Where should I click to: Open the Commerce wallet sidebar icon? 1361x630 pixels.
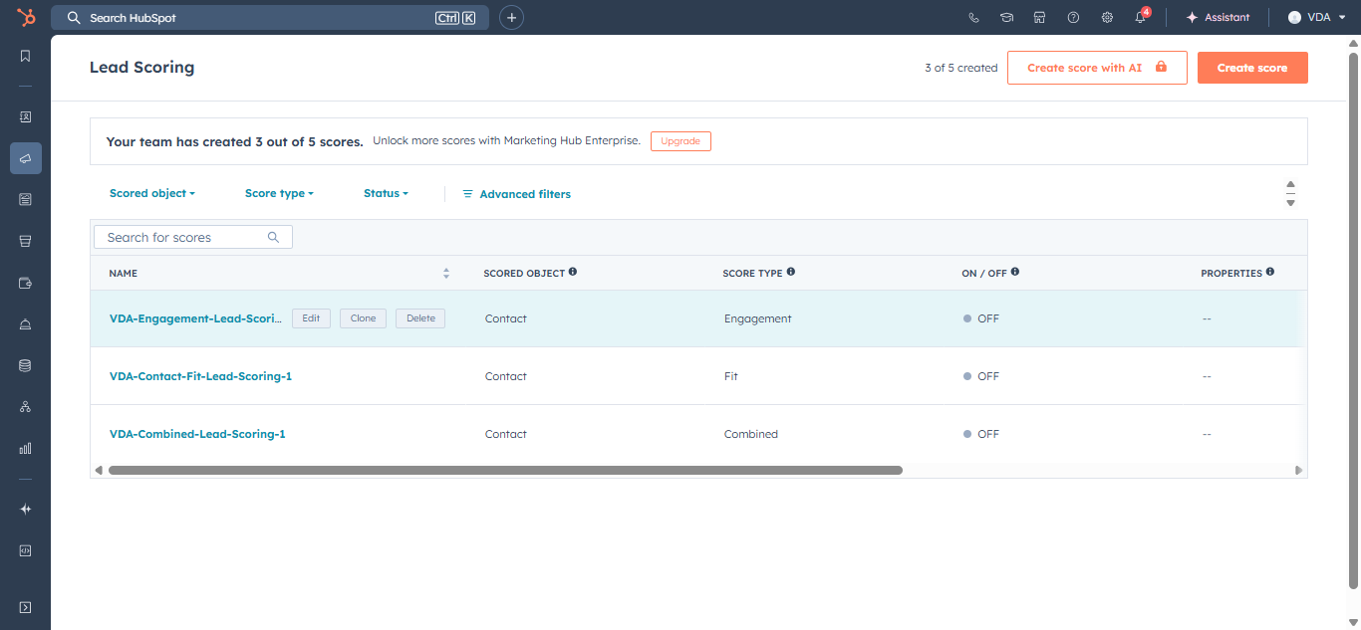click(x=26, y=283)
